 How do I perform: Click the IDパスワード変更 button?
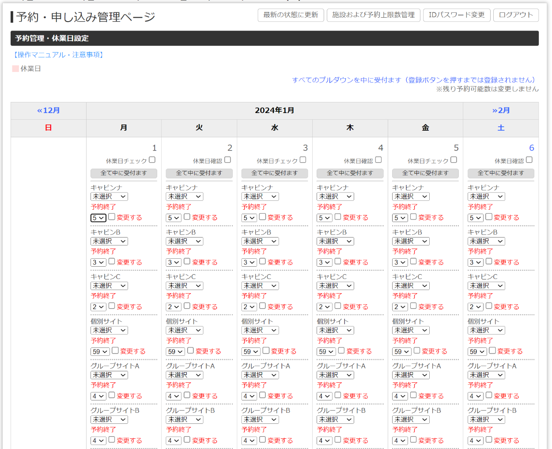[456, 15]
